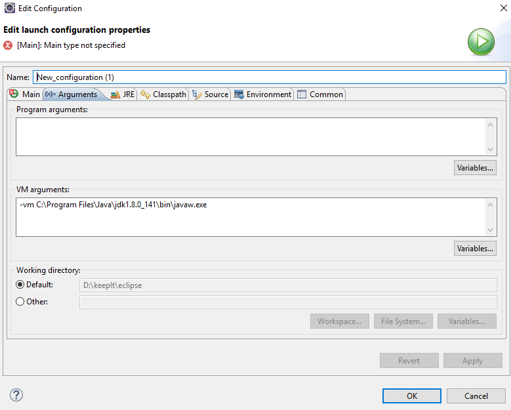Image resolution: width=511 pixels, height=410 pixels.
Task: Click the red error icon by Main type message
Action: click(8, 45)
